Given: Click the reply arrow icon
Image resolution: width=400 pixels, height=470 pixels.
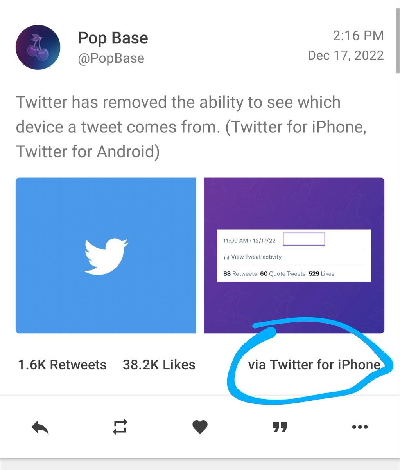Looking at the screenshot, I should (x=40, y=427).
